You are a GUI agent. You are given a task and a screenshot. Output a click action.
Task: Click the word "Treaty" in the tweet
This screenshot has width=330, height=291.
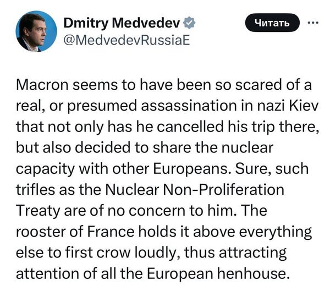38,211
